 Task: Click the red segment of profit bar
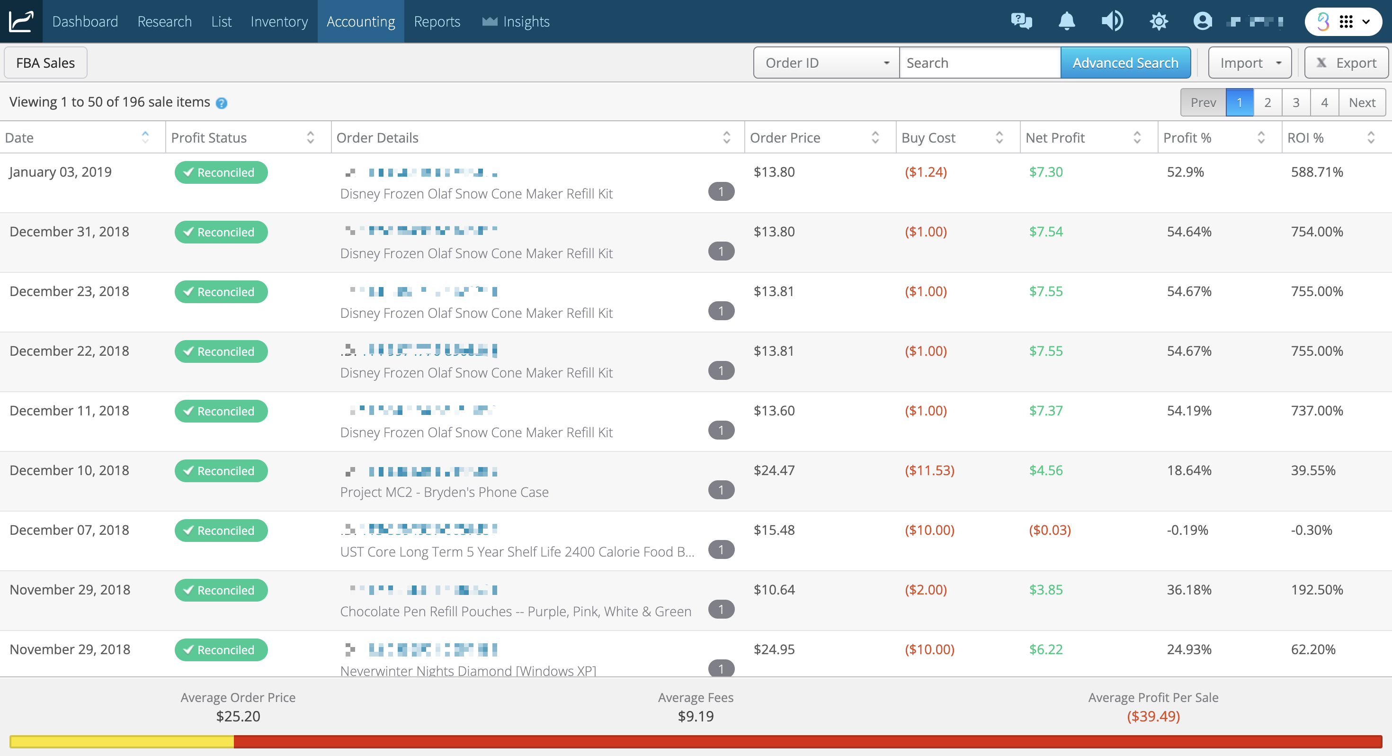click(x=808, y=741)
